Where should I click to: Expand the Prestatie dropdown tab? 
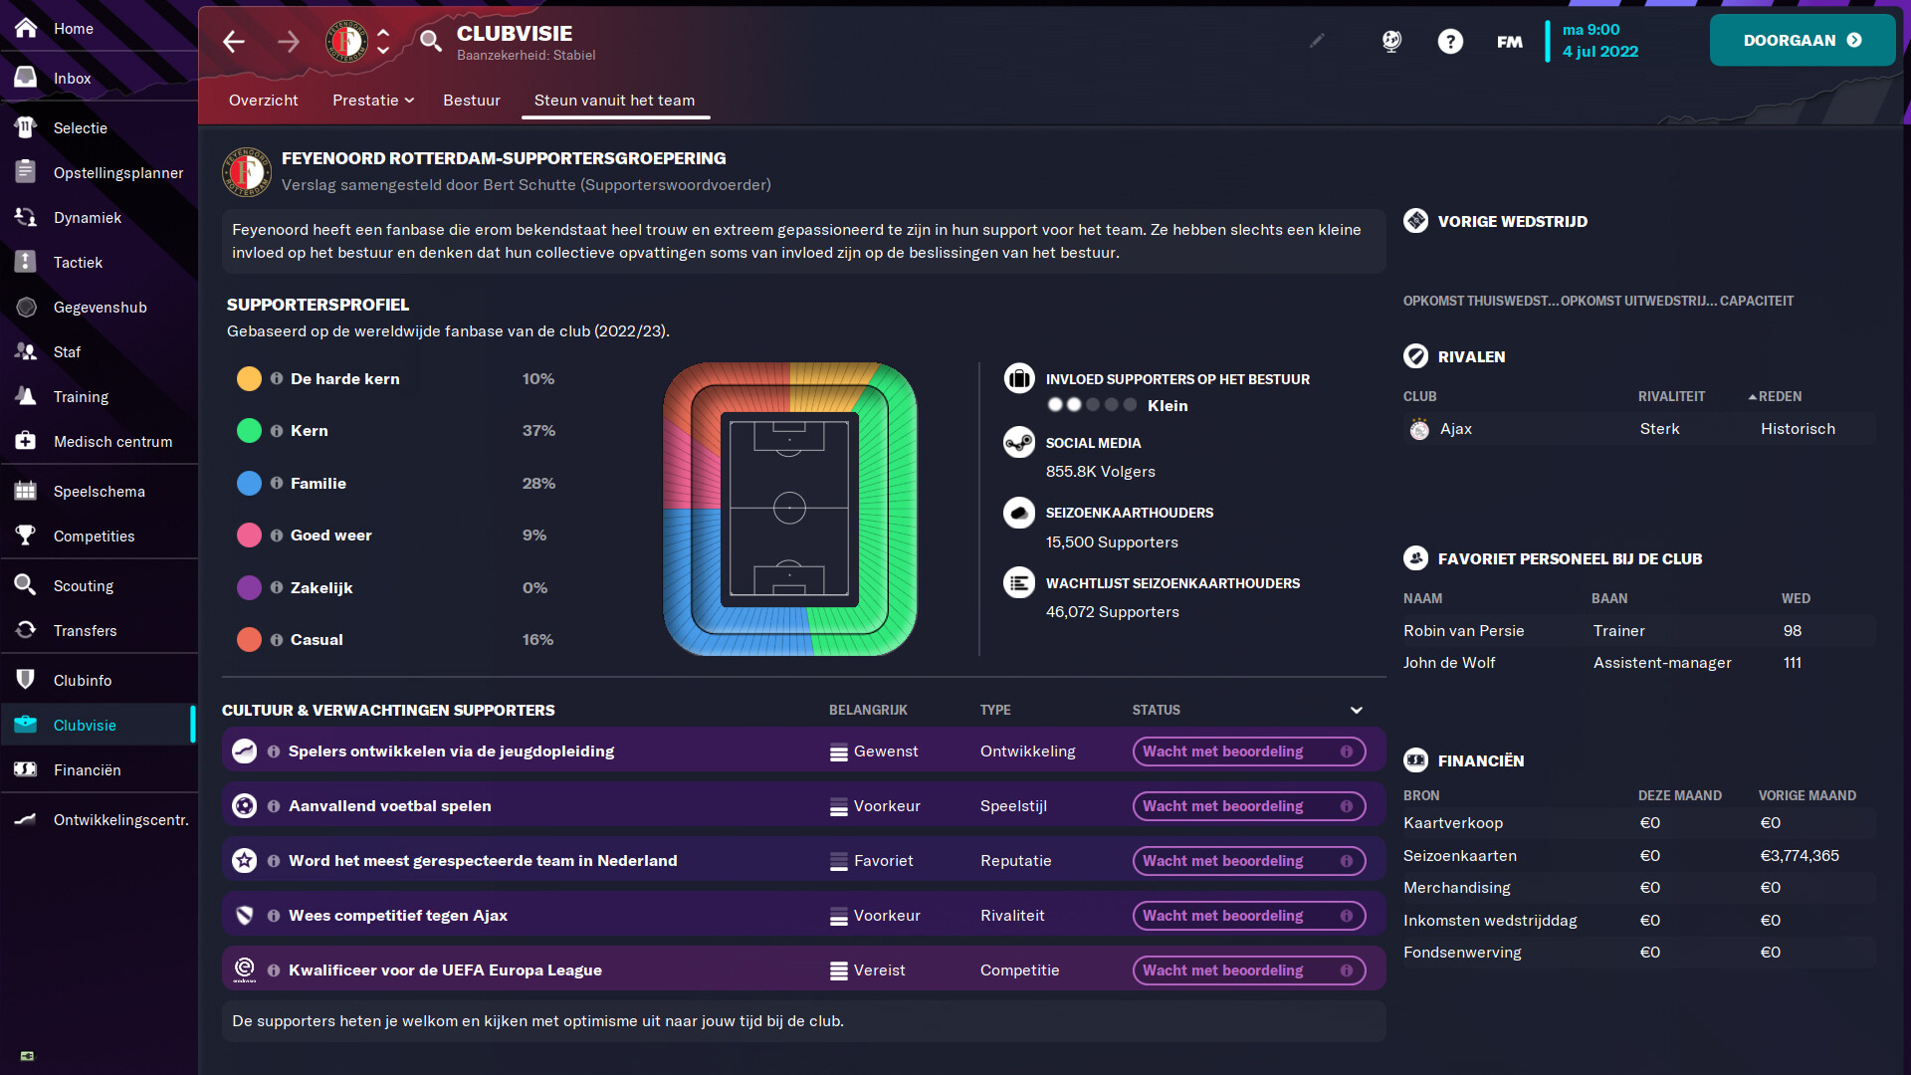tap(373, 100)
